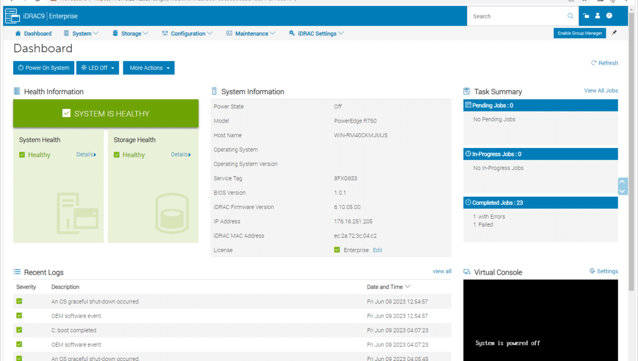Image resolution: width=638 pixels, height=361 pixels.
Task: Go to the Dashboard tab
Action: [x=33, y=33]
